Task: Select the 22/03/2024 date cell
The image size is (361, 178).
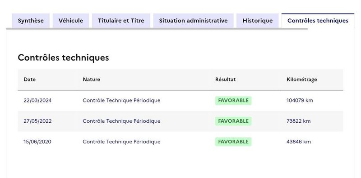Action: [x=37, y=101]
